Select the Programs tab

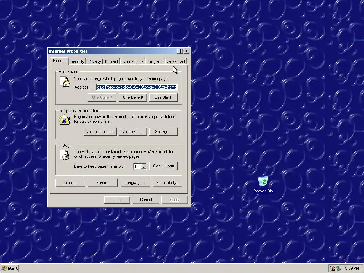point(155,61)
